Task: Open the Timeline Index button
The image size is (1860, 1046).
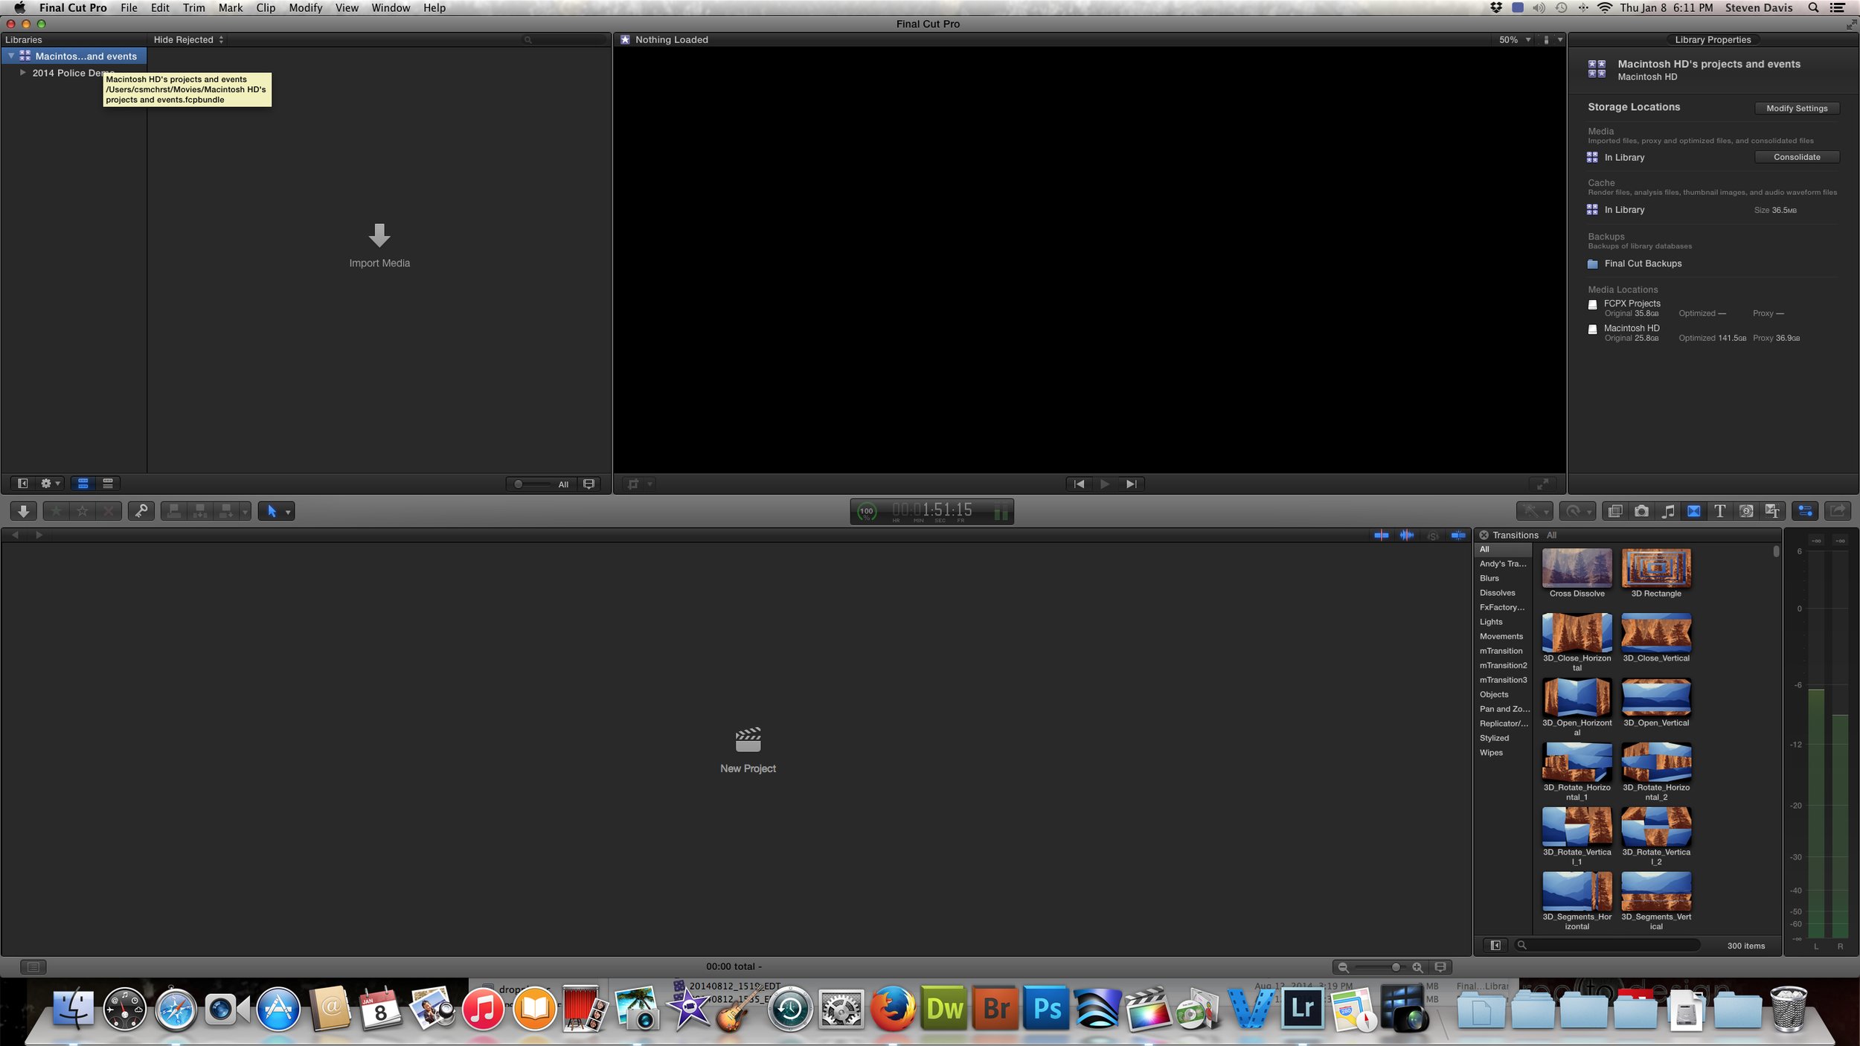Action: click(33, 967)
